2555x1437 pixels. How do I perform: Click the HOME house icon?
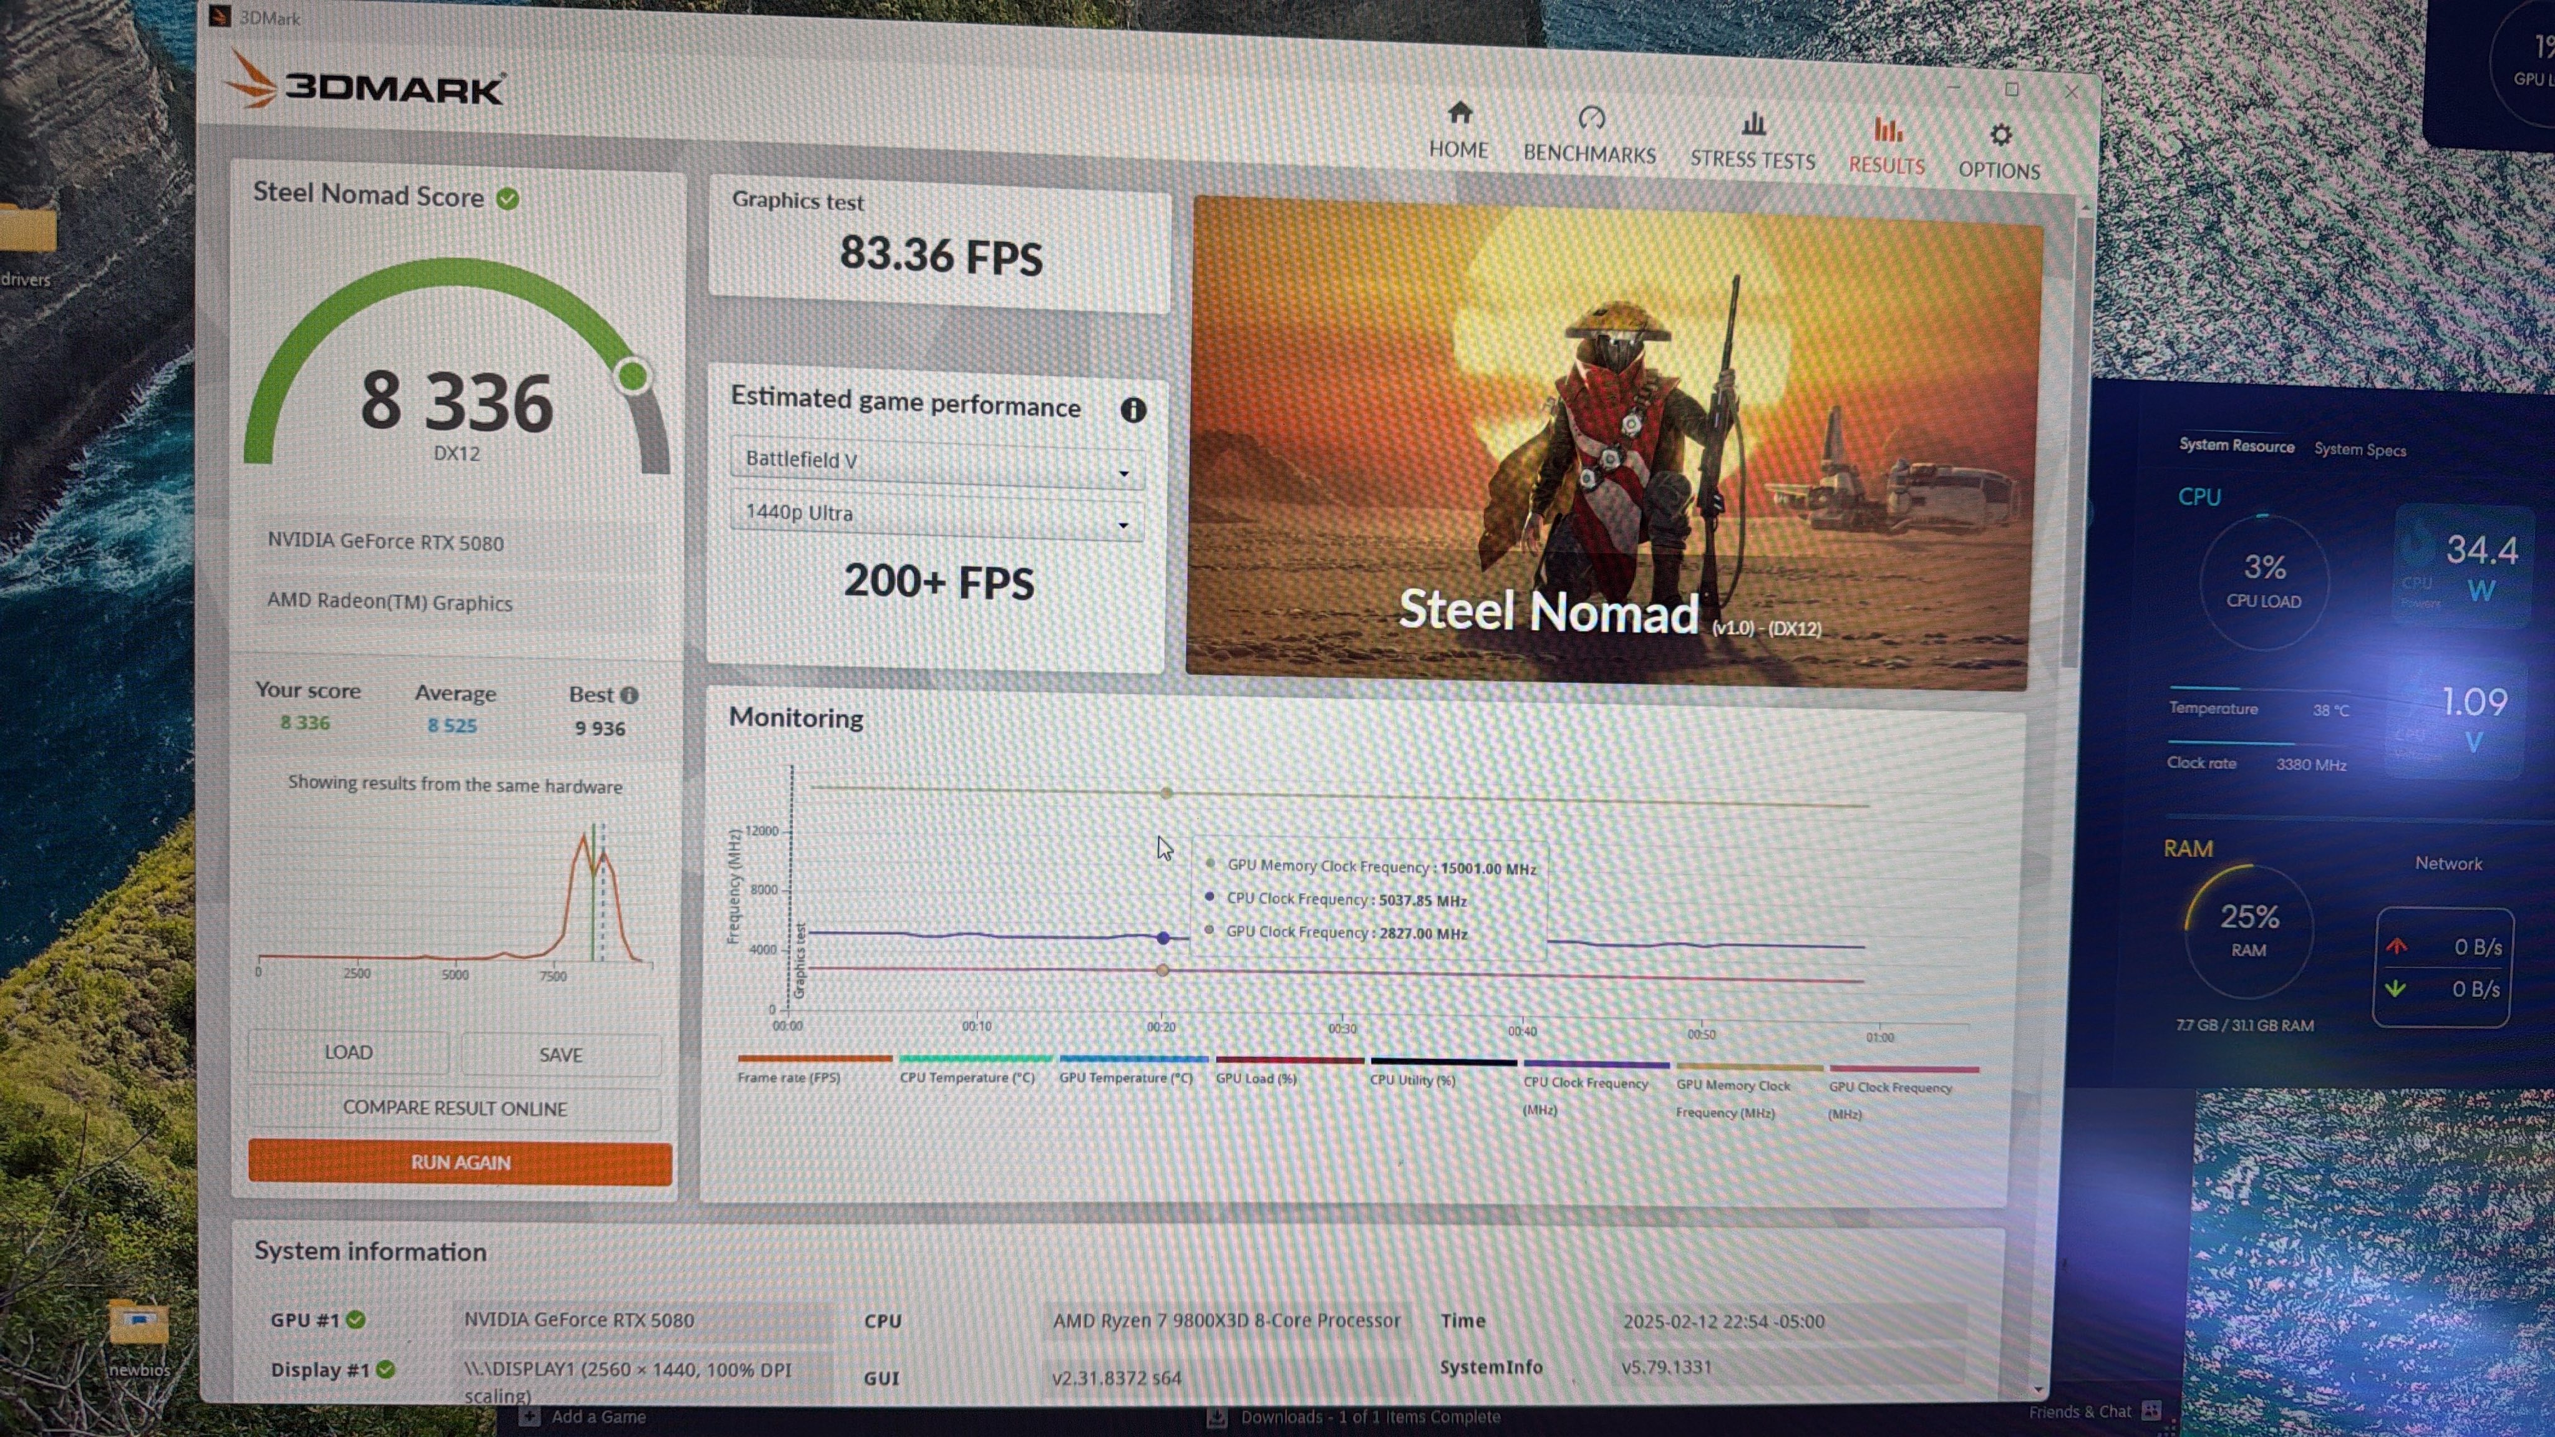pos(1459,112)
